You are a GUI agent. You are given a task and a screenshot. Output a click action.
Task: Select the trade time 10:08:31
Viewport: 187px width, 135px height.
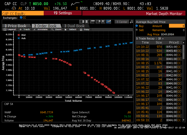142,55
